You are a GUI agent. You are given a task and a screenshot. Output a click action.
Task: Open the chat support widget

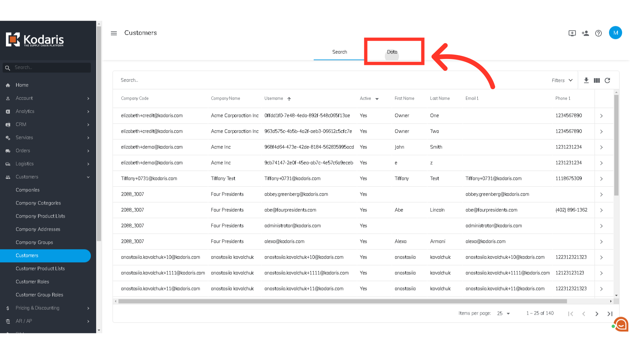620,324
